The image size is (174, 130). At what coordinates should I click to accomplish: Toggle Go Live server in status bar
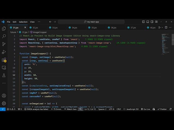click(145, 109)
